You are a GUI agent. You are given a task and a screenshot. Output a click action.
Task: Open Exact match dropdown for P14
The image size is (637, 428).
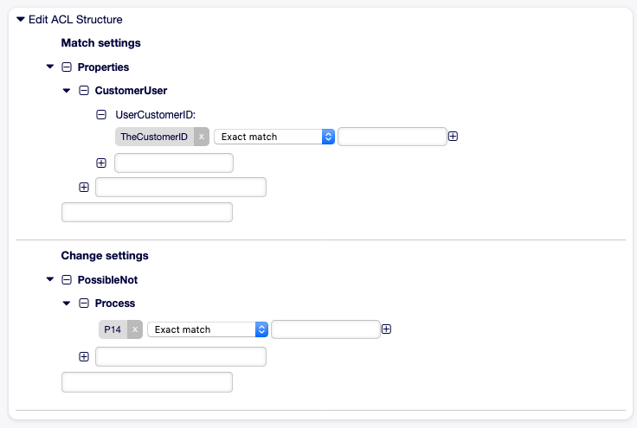(x=208, y=329)
